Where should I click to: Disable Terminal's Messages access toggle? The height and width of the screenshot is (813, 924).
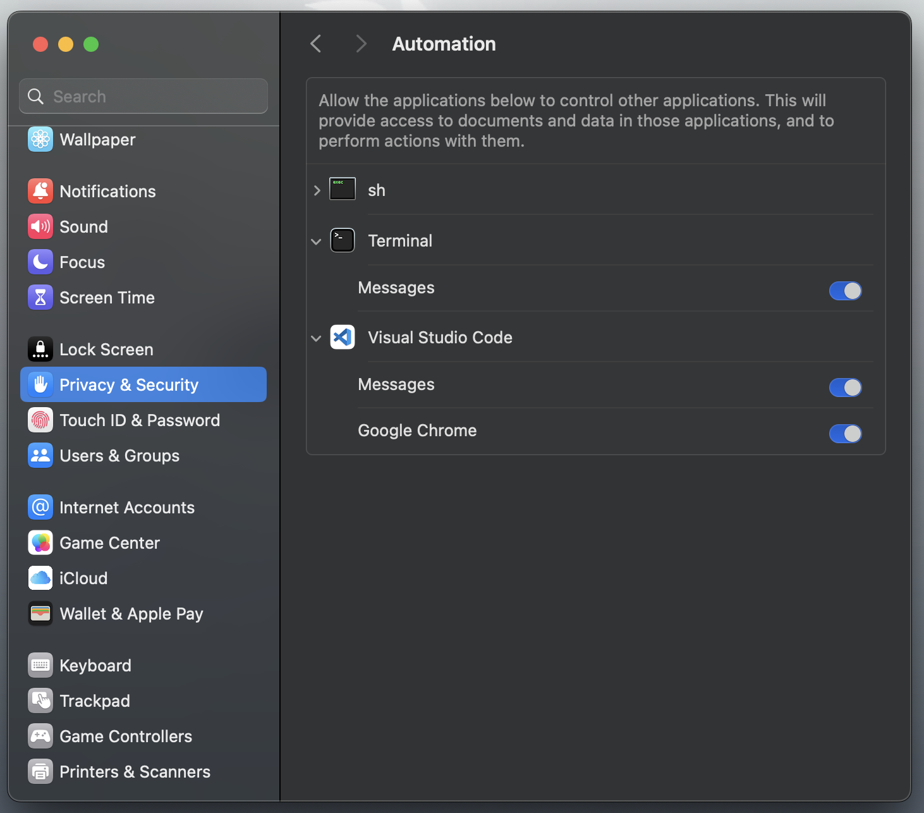(x=846, y=291)
